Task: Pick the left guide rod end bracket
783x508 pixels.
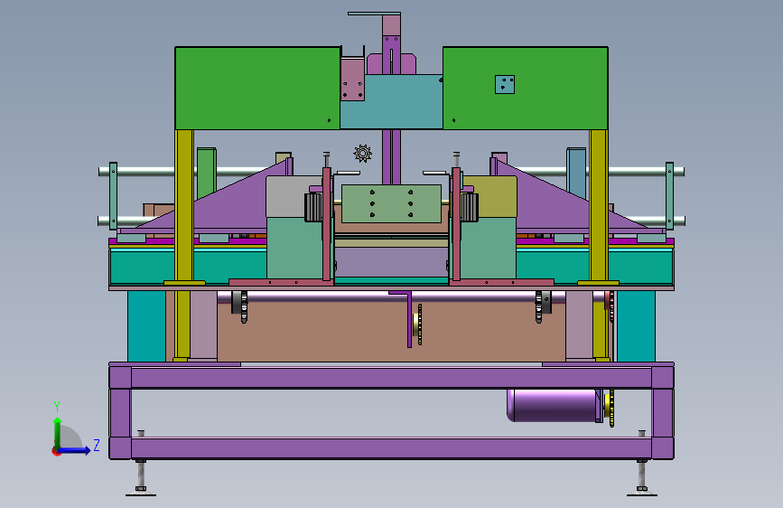Action: pos(114,195)
